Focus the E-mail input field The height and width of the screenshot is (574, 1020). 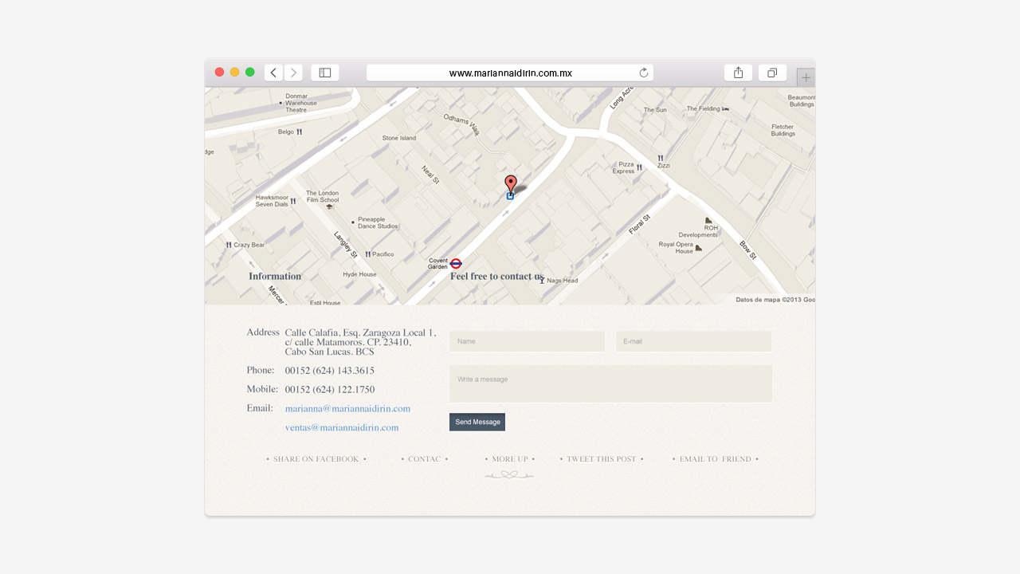[x=693, y=341]
